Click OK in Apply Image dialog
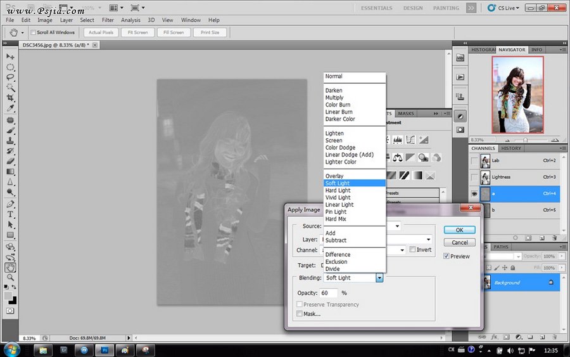 pos(459,230)
